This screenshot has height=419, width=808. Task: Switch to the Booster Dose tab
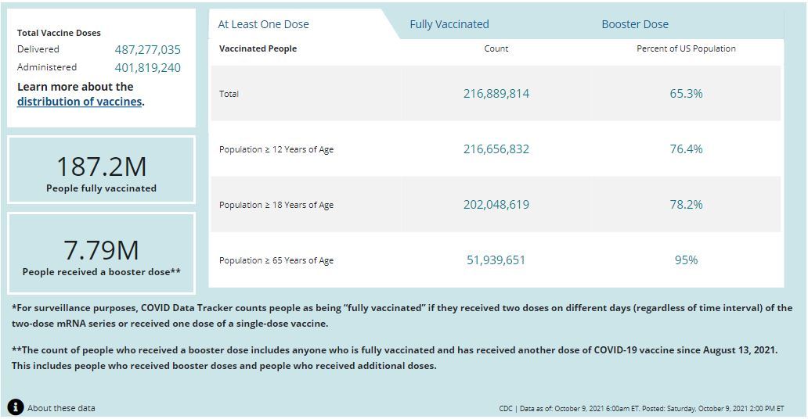click(635, 24)
